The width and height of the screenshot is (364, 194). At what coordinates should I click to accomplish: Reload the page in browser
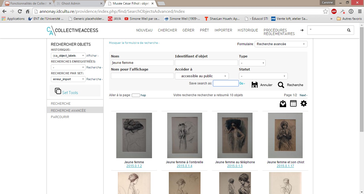point(20,11)
